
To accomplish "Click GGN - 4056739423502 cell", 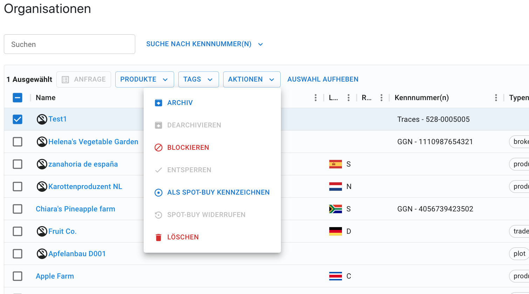I will coord(435,209).
